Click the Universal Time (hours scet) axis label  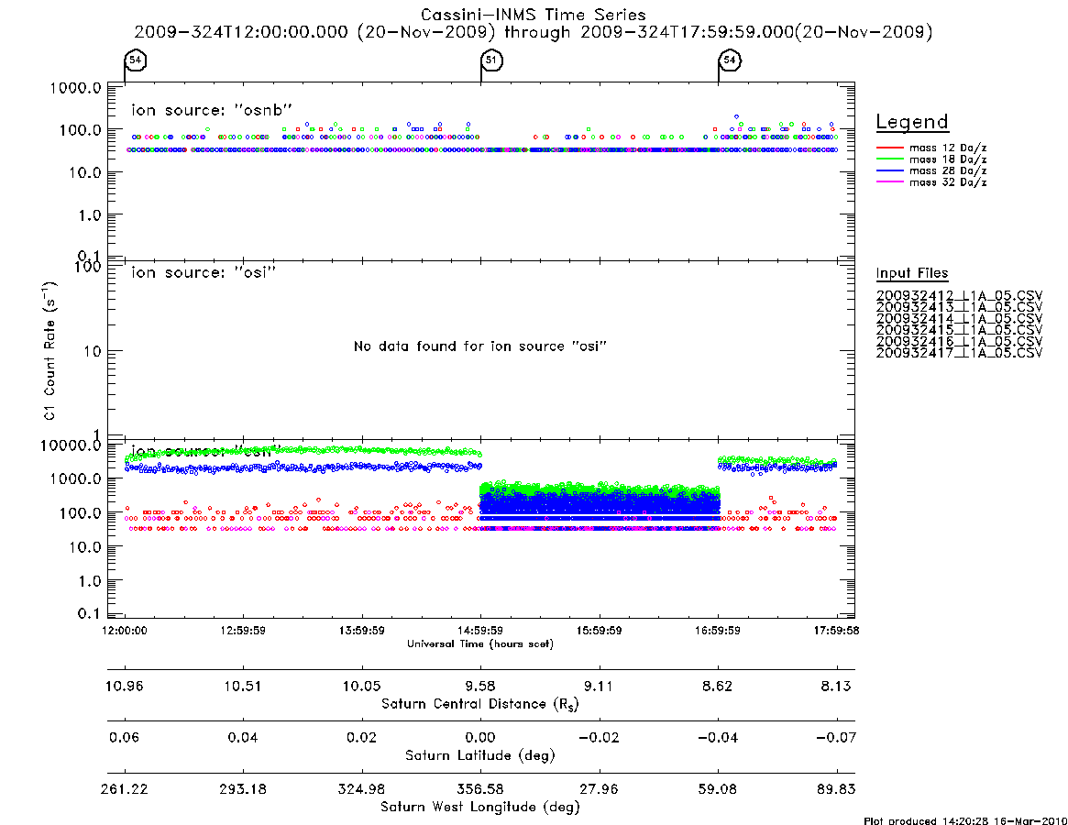pos(480,643)
